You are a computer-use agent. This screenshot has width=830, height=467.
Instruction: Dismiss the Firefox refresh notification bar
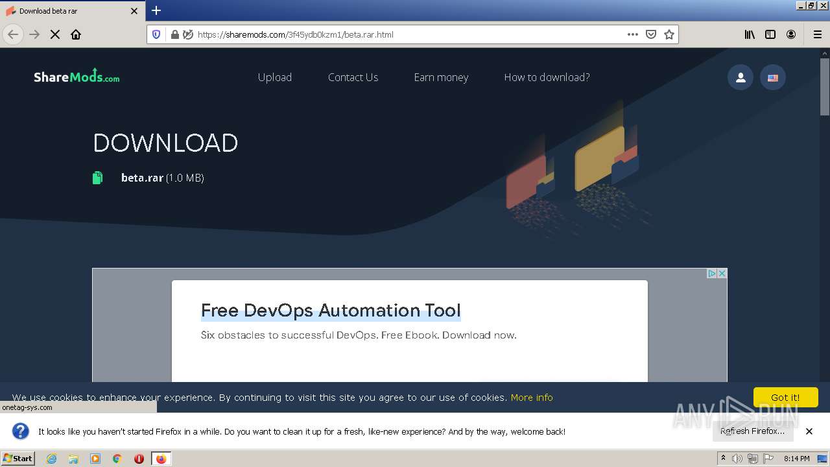pos(809,431)
